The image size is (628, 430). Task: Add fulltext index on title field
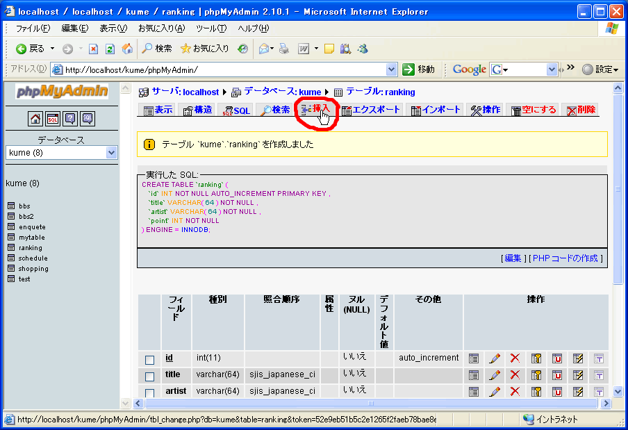[x=598, y=375]
